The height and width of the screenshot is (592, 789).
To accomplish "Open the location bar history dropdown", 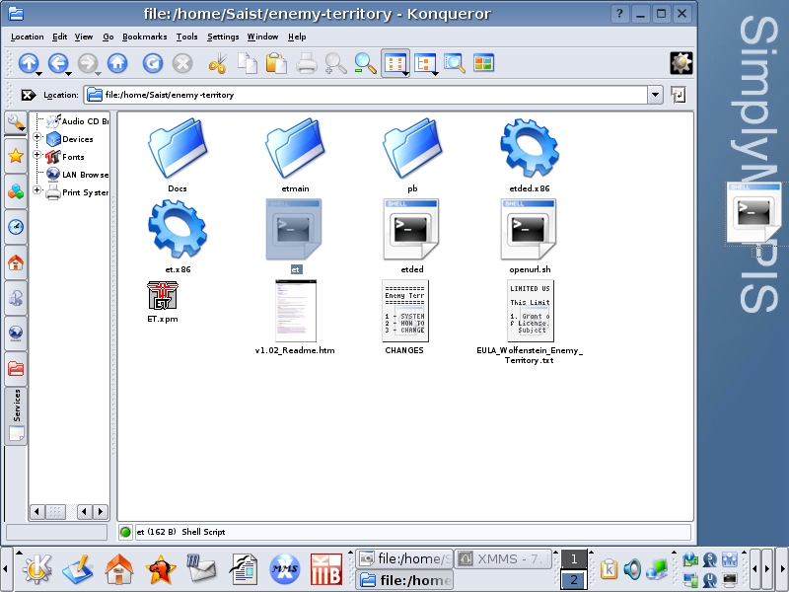I will point(655,95).
